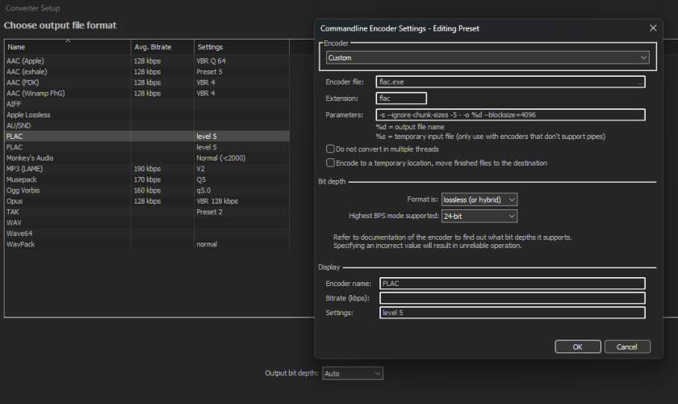The height and width of the screenshot is (404, 678).
Task: Open the Encoder dropdown set to Custom
Action: [488, 57]
